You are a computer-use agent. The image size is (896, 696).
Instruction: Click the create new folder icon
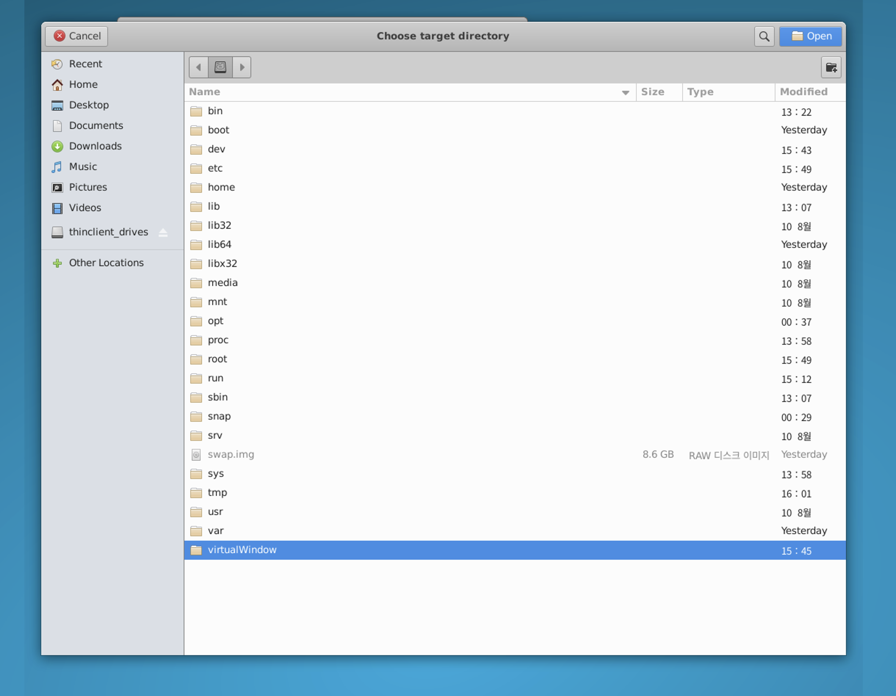pos(831,67)
